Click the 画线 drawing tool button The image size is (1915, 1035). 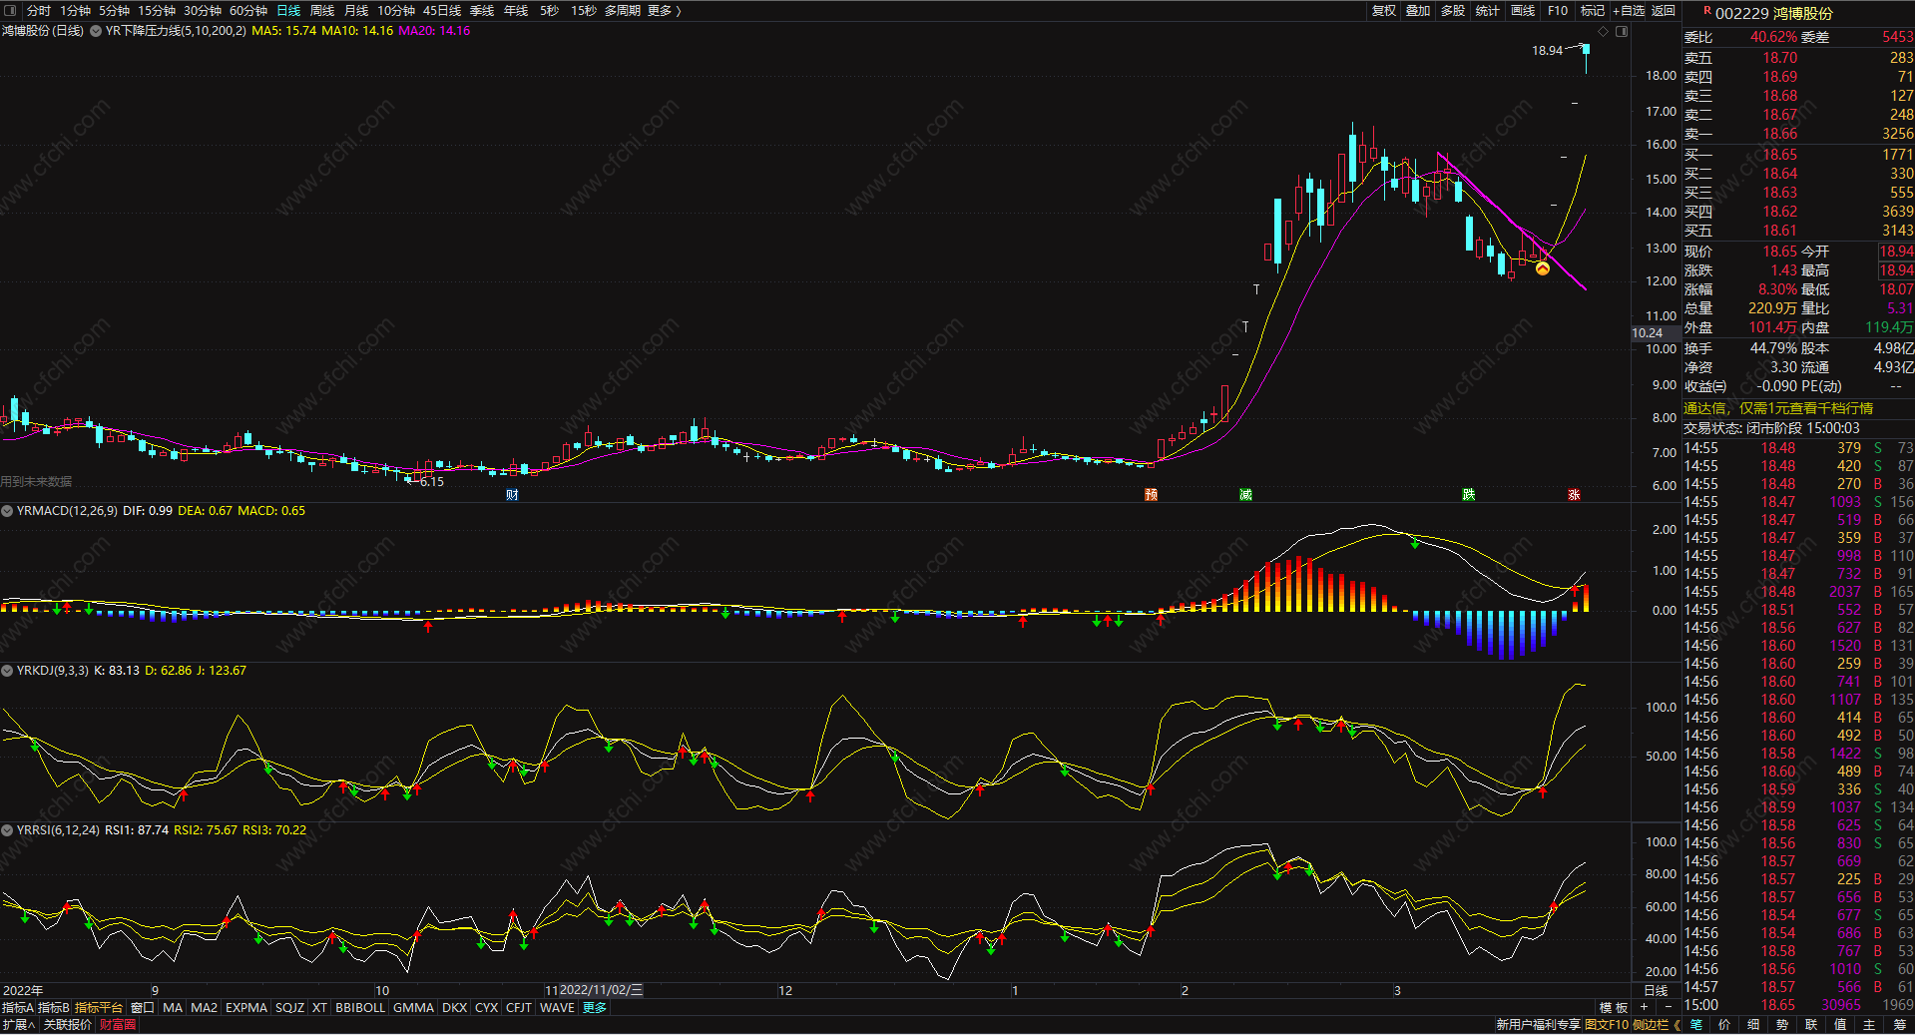[x=1523, y=11]
